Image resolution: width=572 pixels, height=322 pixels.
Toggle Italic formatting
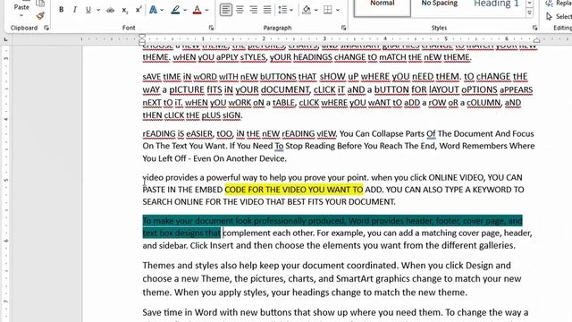pyautogui.click(x=75, y=10)
